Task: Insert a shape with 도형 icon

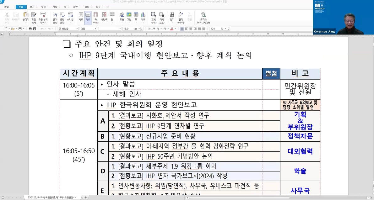Action: point(122,18)
